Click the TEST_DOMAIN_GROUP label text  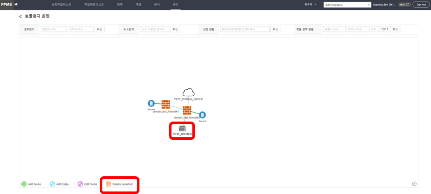coord(189,99)
